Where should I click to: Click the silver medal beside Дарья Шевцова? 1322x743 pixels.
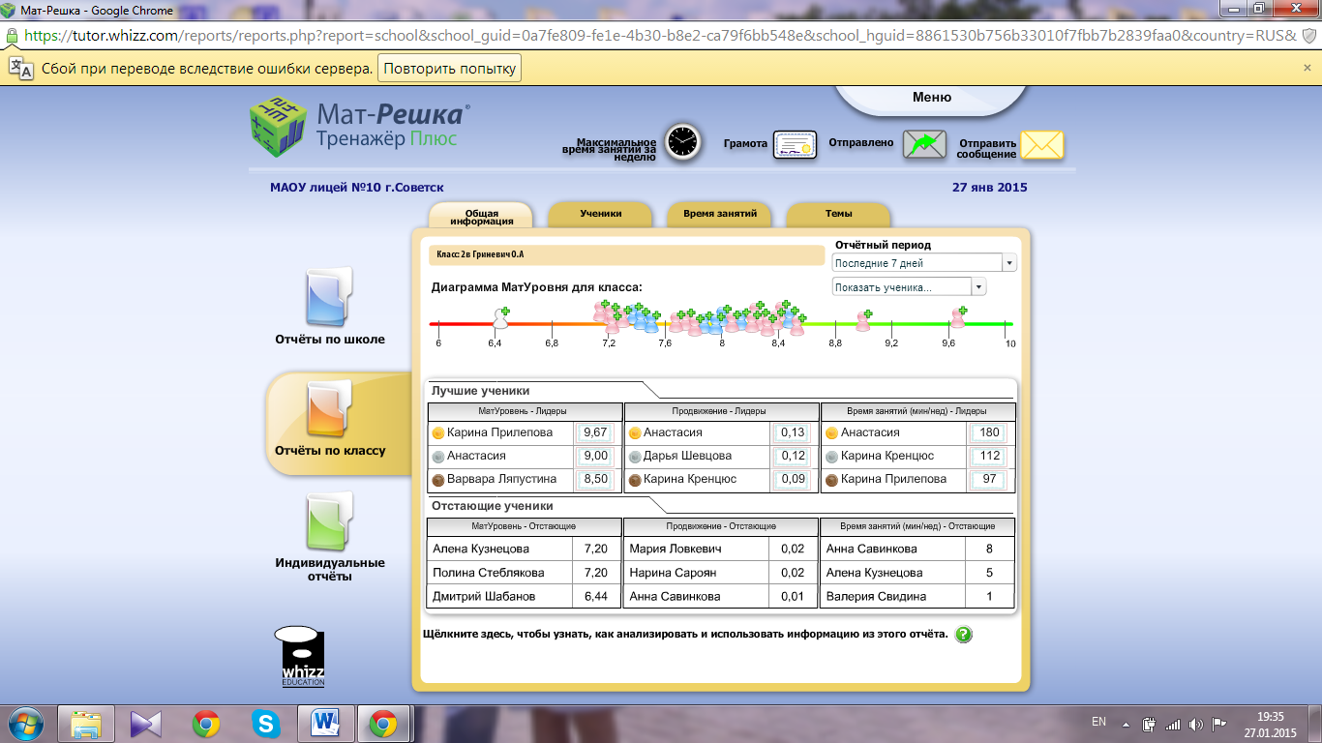(x=635, y=457)
